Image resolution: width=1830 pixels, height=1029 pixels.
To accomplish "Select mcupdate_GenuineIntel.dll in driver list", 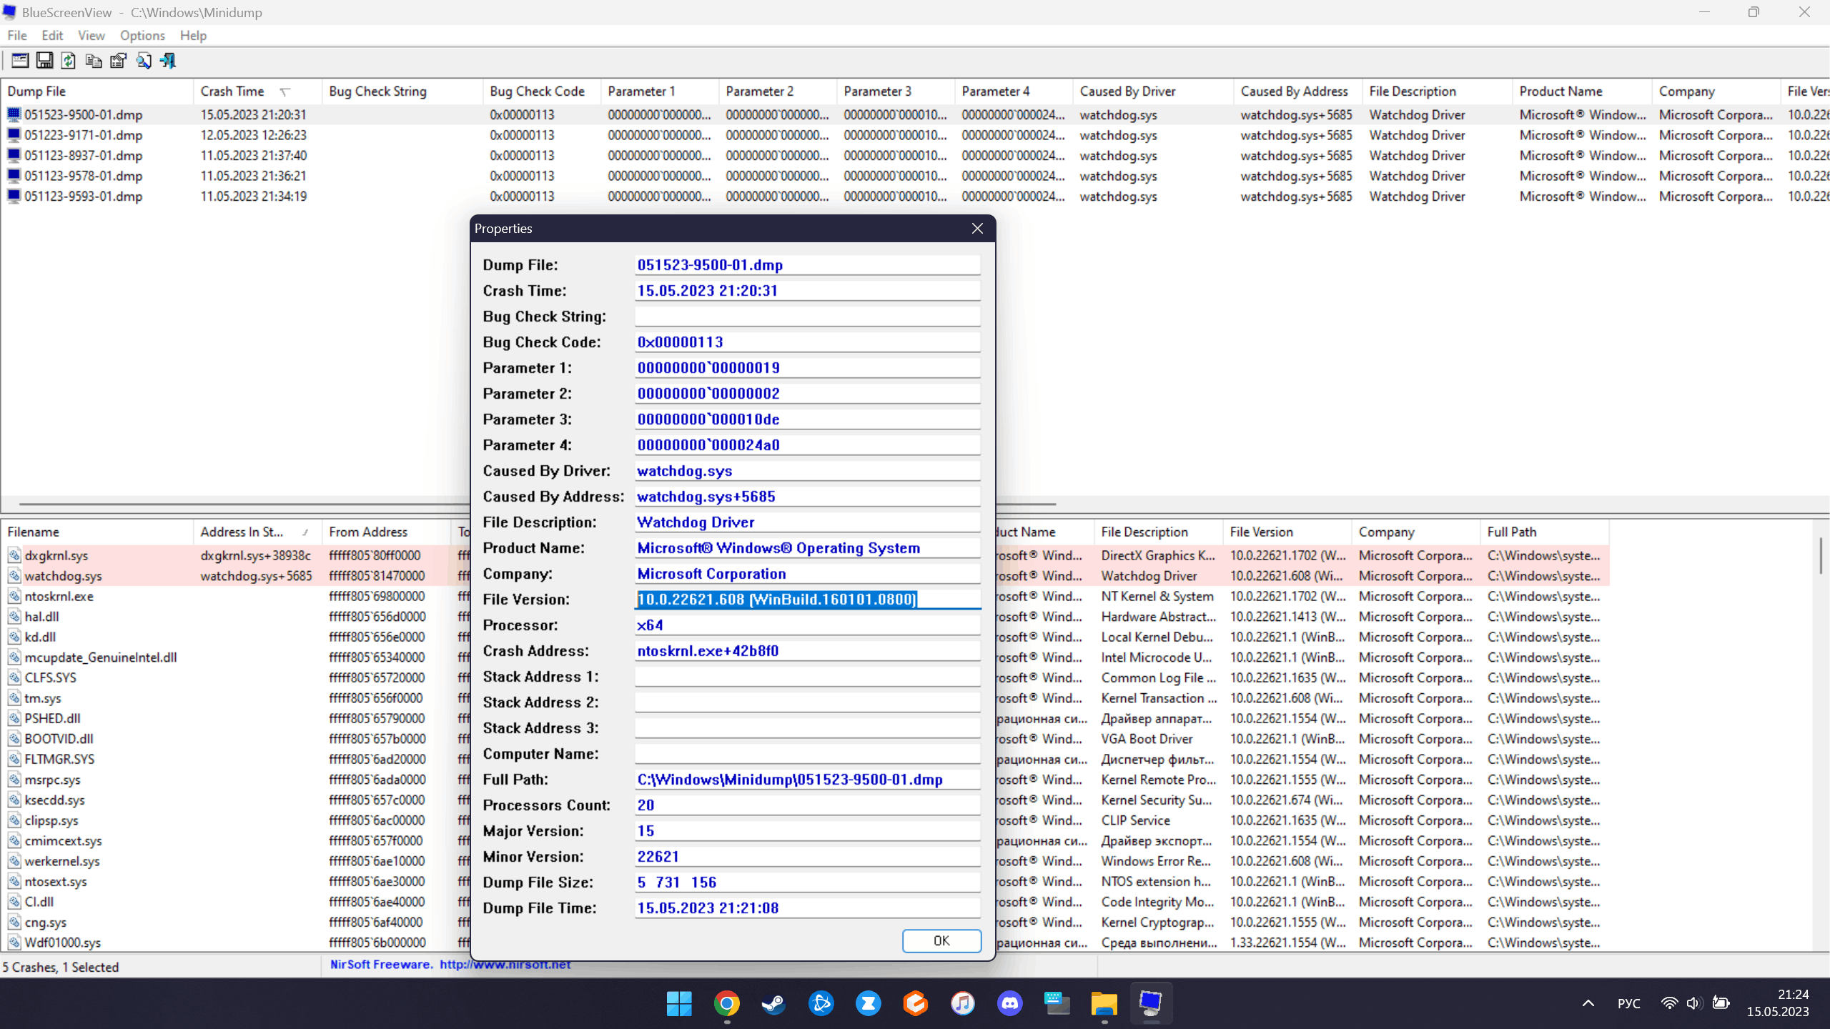I will [101, 657].
